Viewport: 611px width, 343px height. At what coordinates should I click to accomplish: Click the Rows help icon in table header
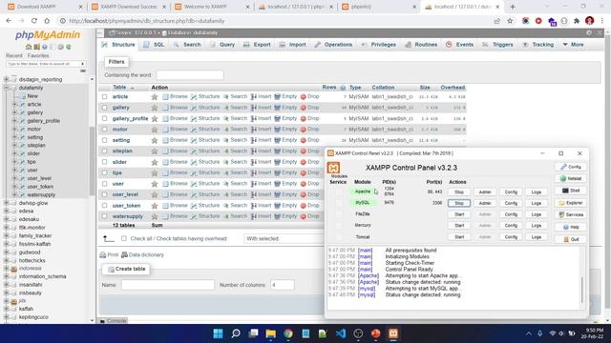point(343,88)
